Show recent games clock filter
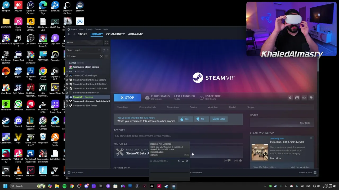Image resolution: width=339 pixels, height=190 pixels. click(x=104, y=50)
